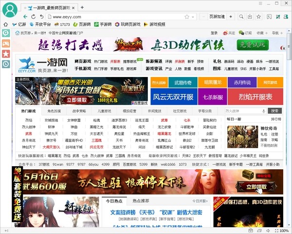Bookmark page with address bar star
Image resolution: width=292 pixels, height=234 pixels.
pyautogui.click(x=187, y=17)
